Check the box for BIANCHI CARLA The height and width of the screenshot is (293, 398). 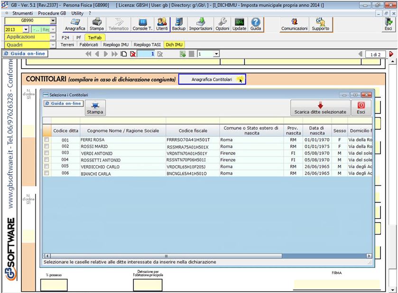(46, 173)
